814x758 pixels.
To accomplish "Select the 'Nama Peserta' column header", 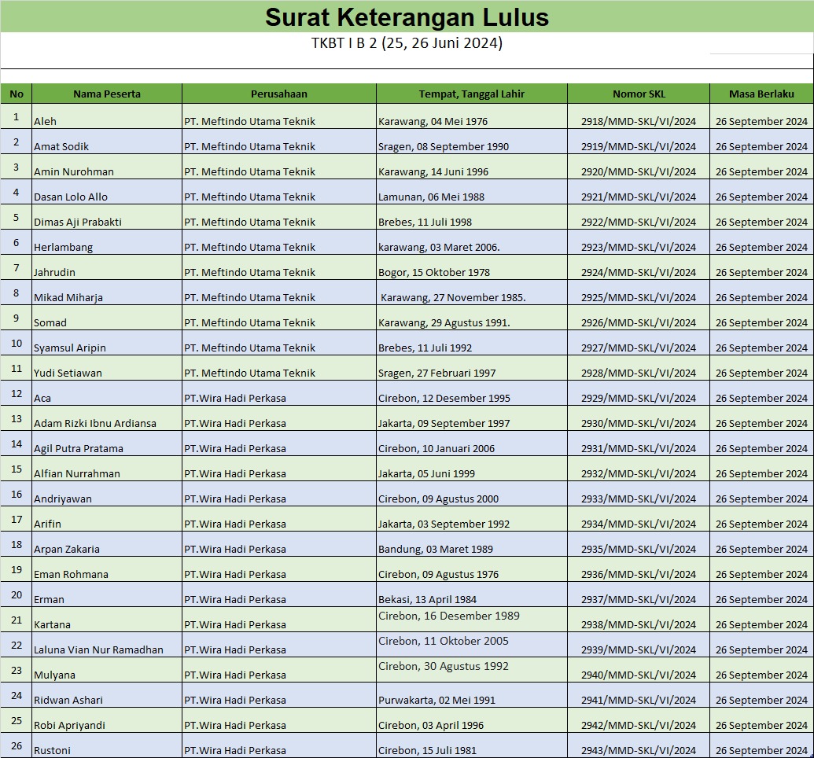I will [x=107, y=94].
